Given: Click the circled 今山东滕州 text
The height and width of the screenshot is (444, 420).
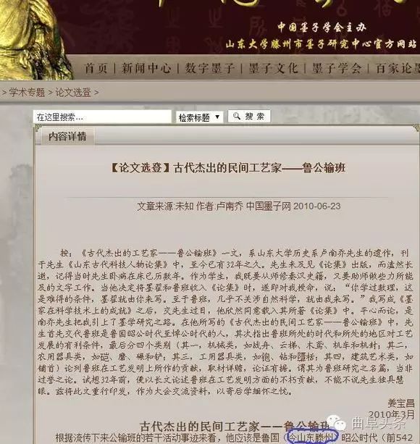Looking at the screenshot, I should point(312,437).
